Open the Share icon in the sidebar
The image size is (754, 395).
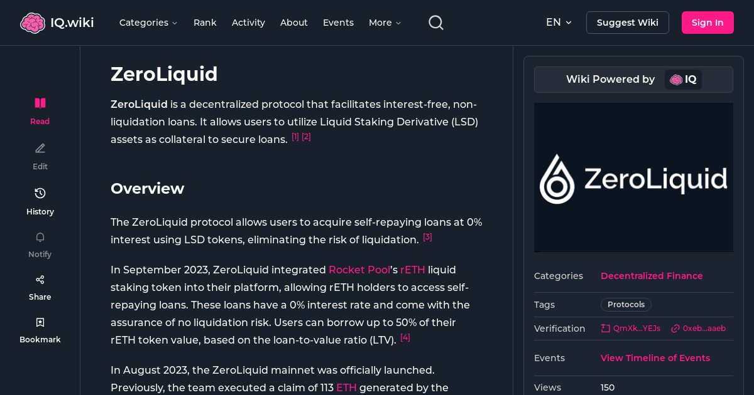[x=40, y=279]
